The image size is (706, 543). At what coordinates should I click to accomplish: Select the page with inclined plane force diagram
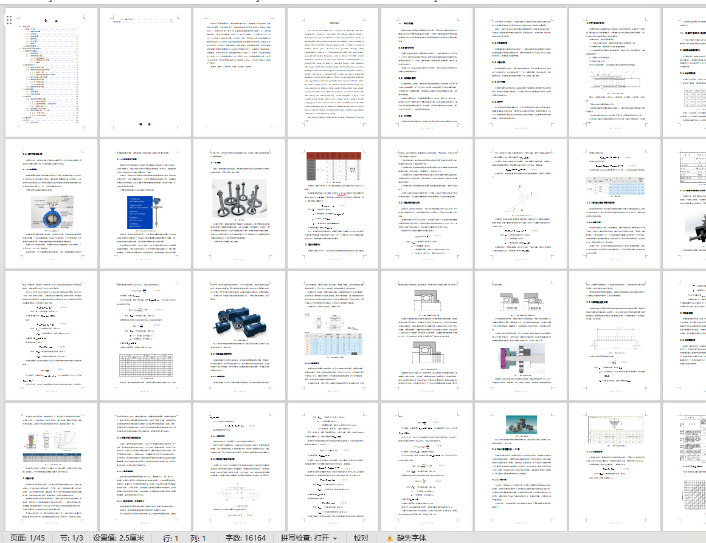pyautogui.click(x=521, y=204)
